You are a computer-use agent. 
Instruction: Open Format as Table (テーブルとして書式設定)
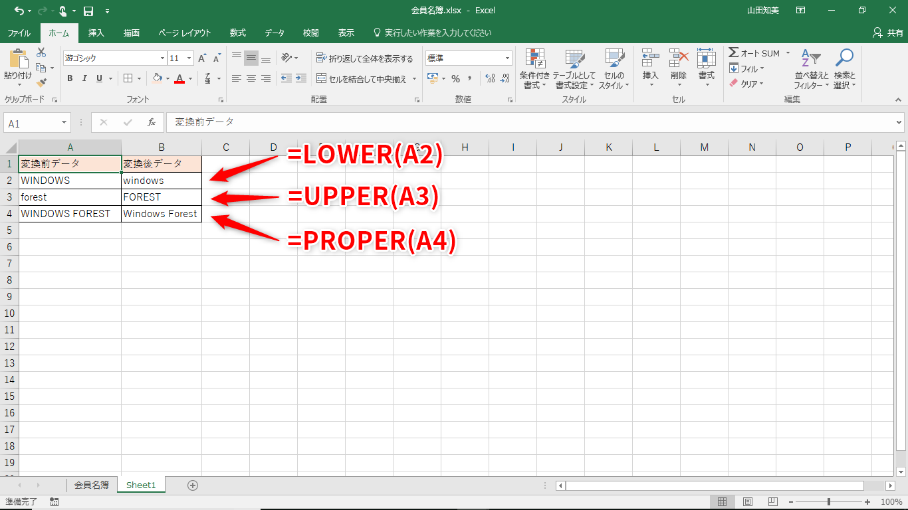point(575,69)
